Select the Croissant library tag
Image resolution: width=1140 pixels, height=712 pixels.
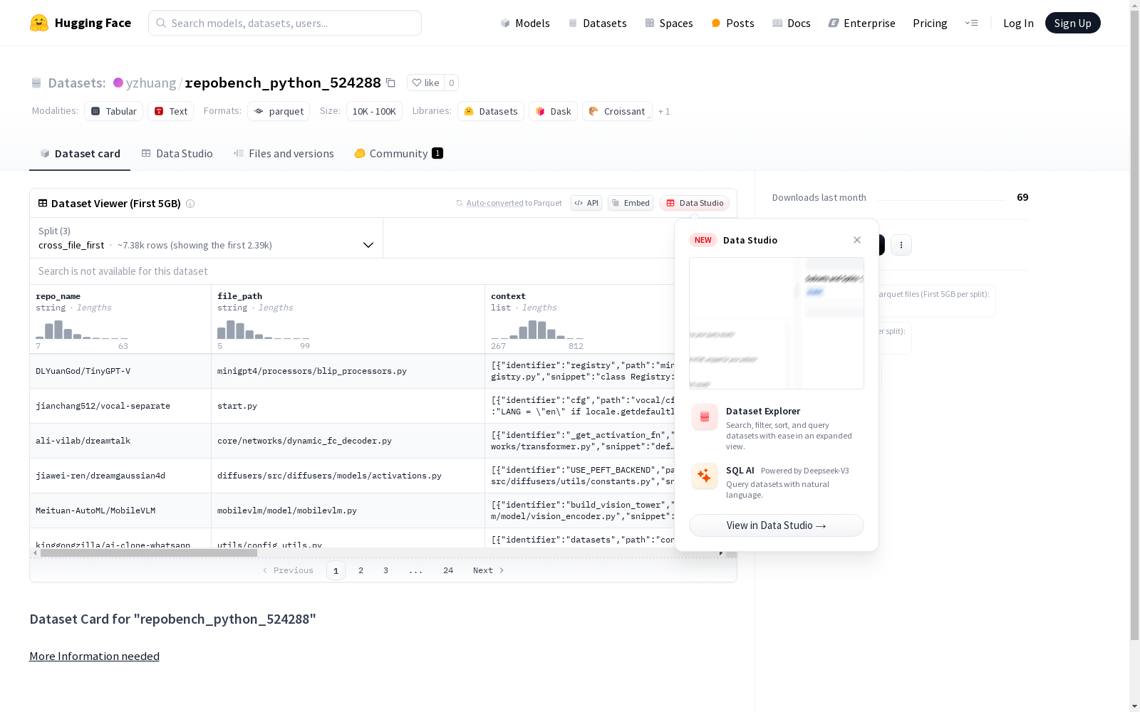pos(617,111)
